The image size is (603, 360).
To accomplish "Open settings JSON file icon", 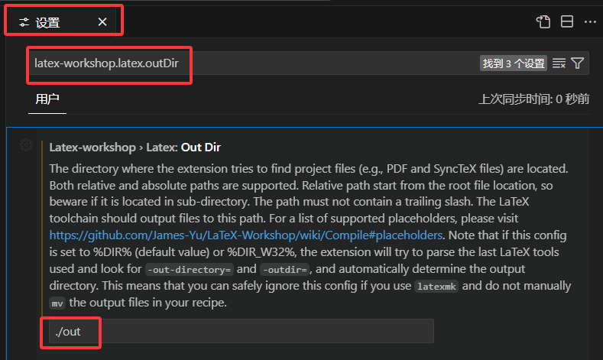I will coord(543,22).
